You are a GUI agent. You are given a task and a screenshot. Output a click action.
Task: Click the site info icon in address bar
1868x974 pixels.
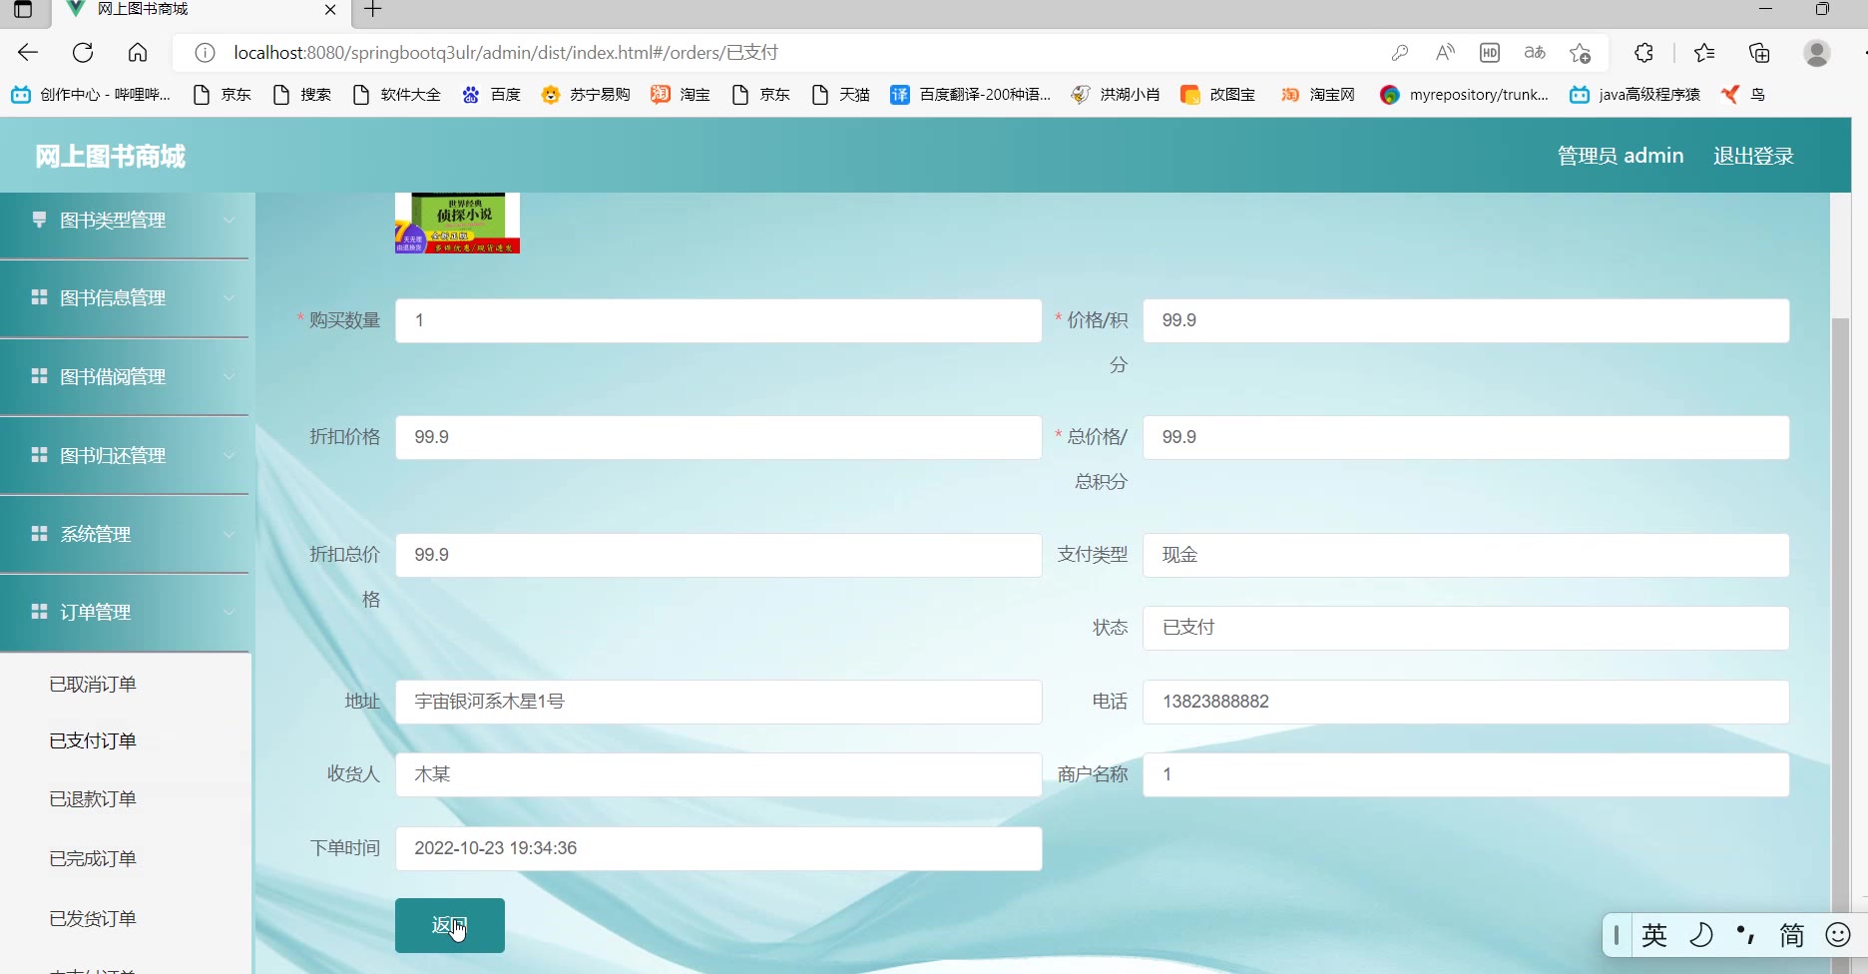coord(205,53)
